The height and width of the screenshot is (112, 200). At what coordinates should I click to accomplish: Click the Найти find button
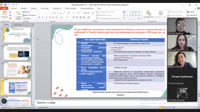pyautogui.click(x=191, y=12)
